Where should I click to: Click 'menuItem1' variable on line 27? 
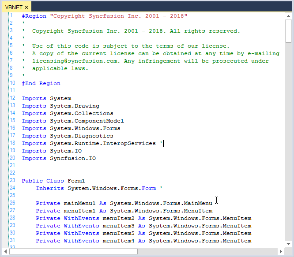click(79, 211)
